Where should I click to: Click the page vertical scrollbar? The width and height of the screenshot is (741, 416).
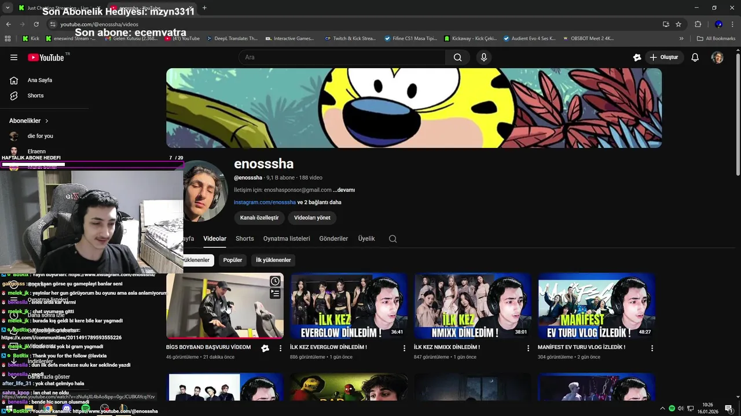(738, 116)
